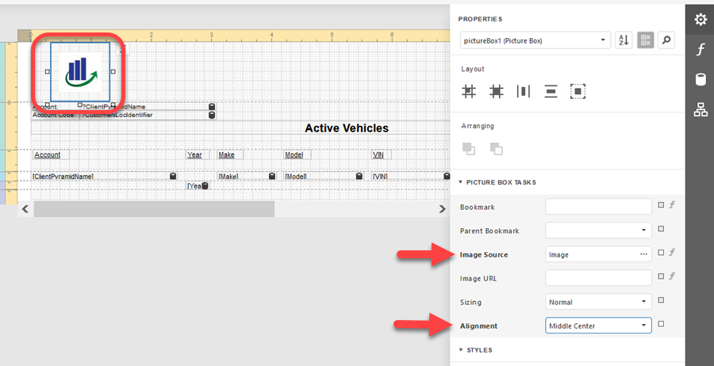The image size is (714, 366).
Task: Click the horizontal scrollbar under the report designer
Action: coord(155,208)
